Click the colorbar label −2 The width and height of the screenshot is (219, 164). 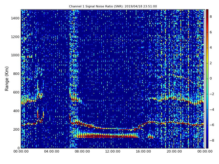pyautogui.click(x=212, y=94)
